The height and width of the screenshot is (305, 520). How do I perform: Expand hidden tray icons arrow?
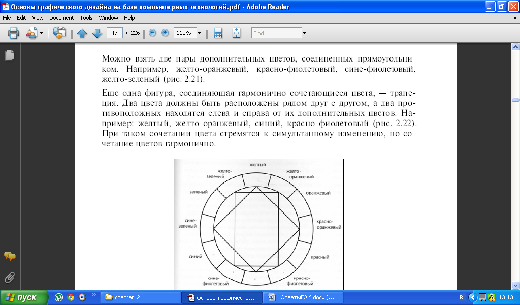[473, 297]
